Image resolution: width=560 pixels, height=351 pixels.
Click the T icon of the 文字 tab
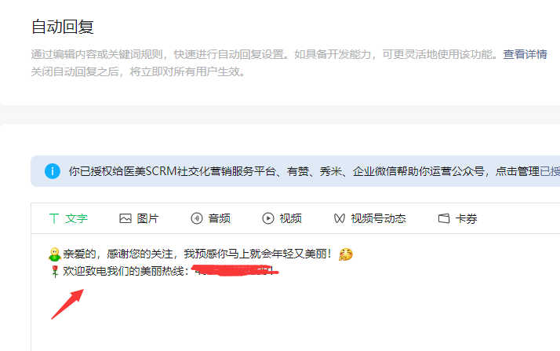click(x=54, y=218)
